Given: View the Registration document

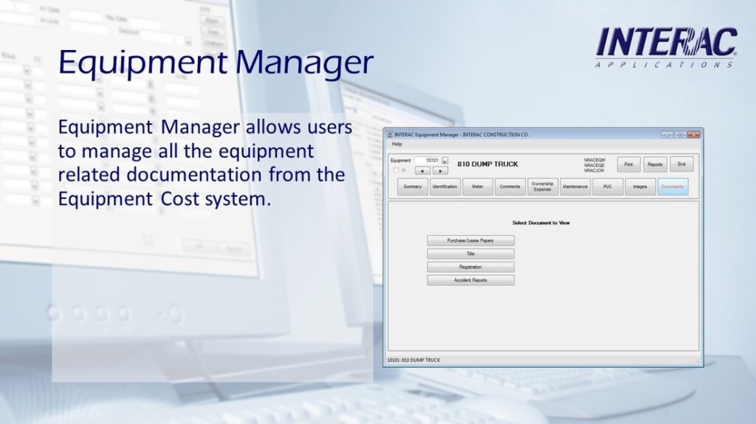Looking at the screenshot, I should click(470, 267).
